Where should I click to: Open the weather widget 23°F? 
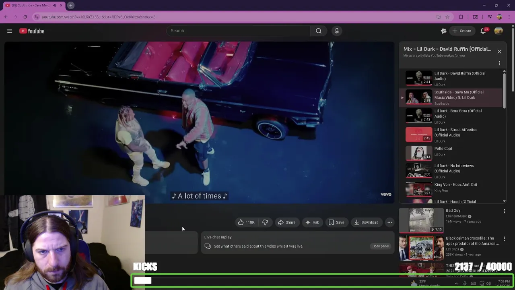(425, 284)
